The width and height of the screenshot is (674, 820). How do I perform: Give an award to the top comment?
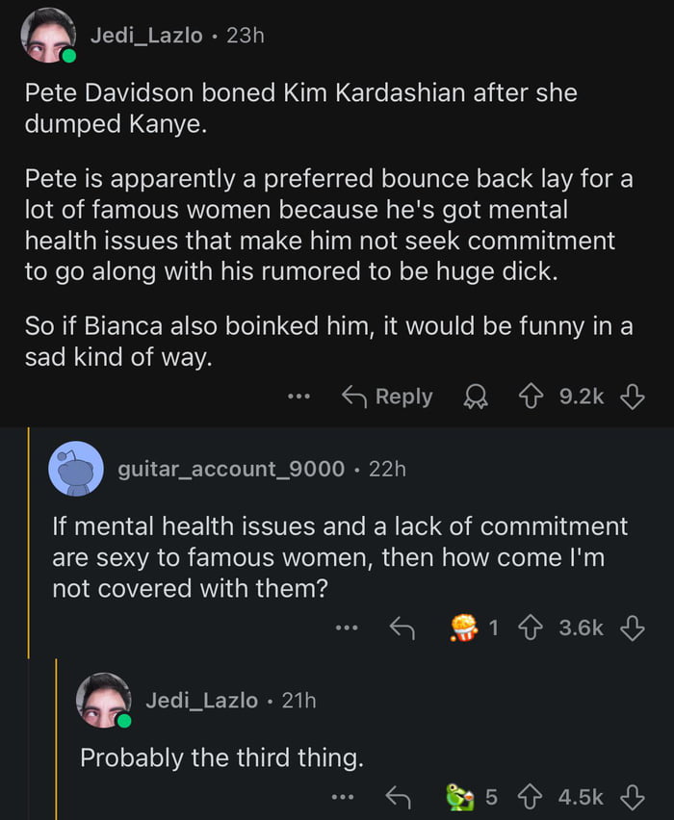474,397
